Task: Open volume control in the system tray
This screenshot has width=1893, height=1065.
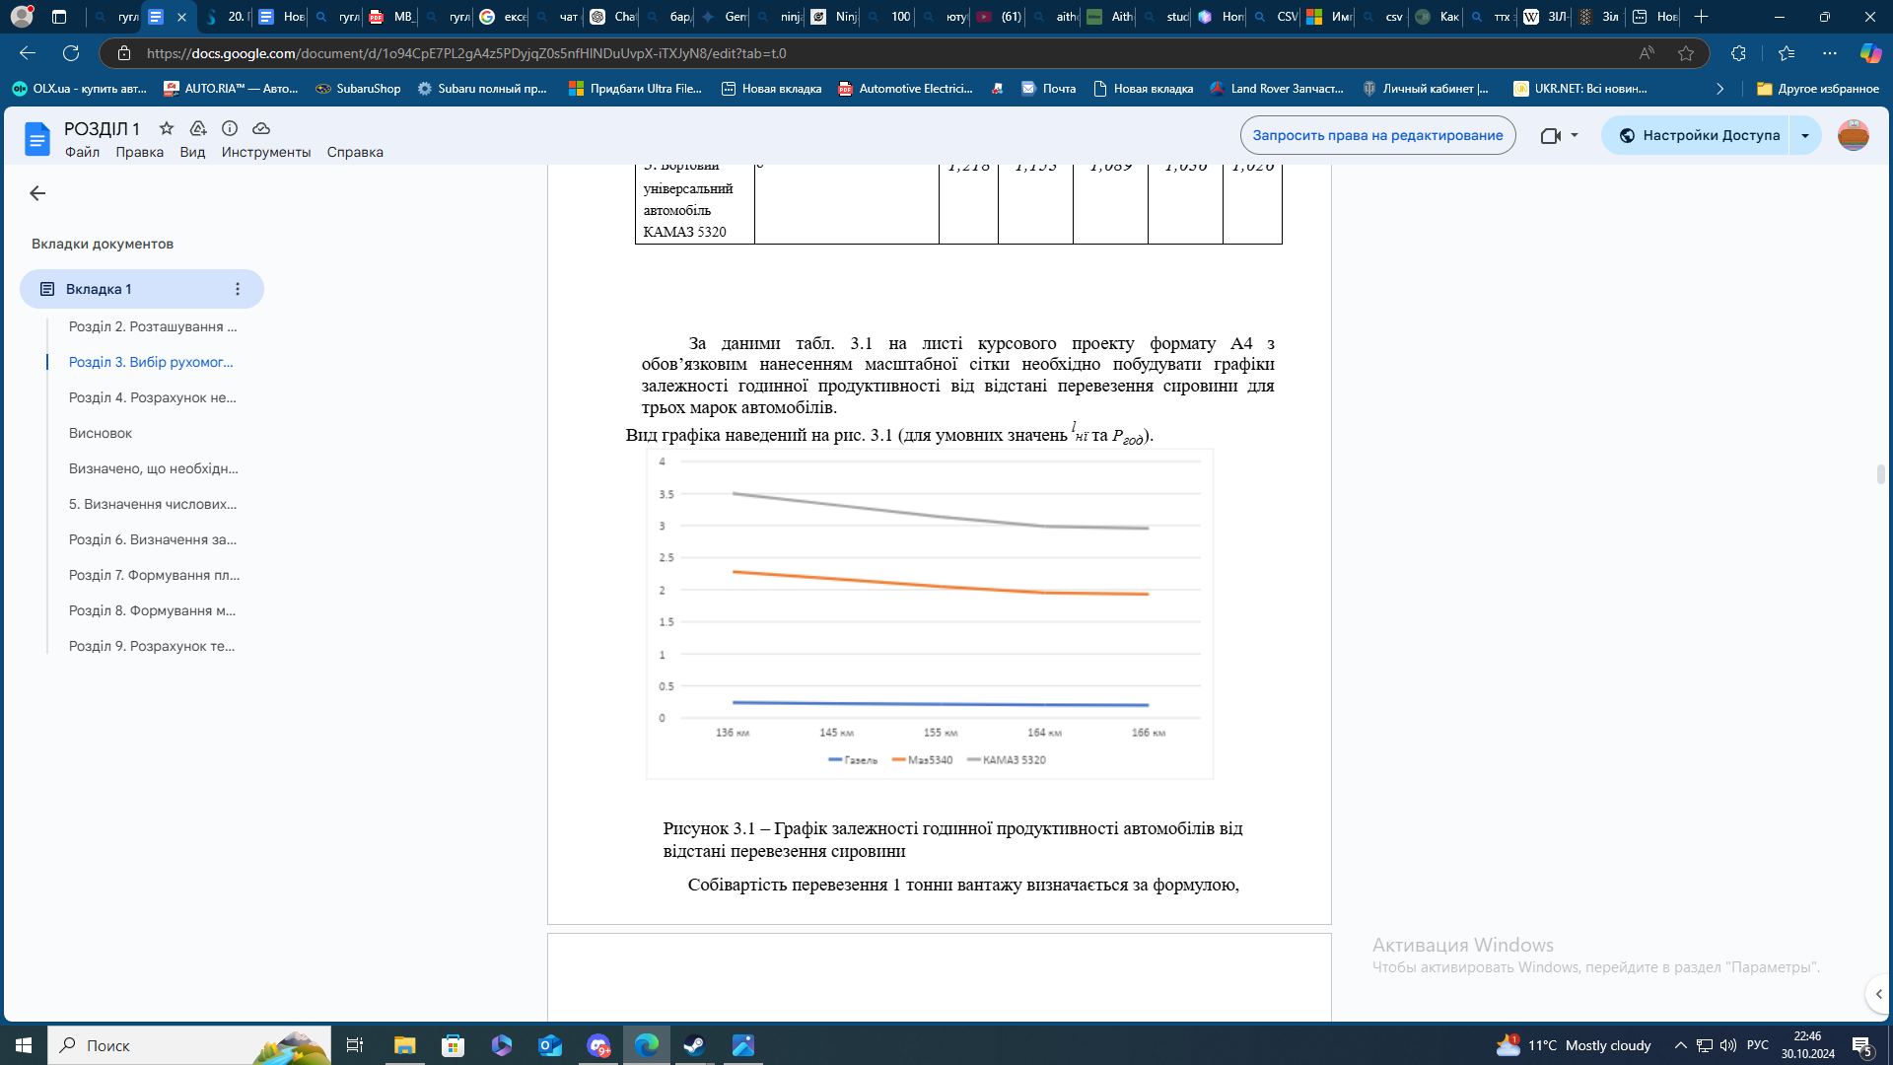Action: [1728, 1045]
